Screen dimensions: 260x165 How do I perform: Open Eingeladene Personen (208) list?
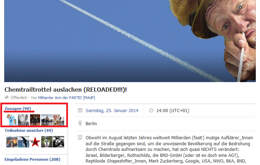point(32,159)
